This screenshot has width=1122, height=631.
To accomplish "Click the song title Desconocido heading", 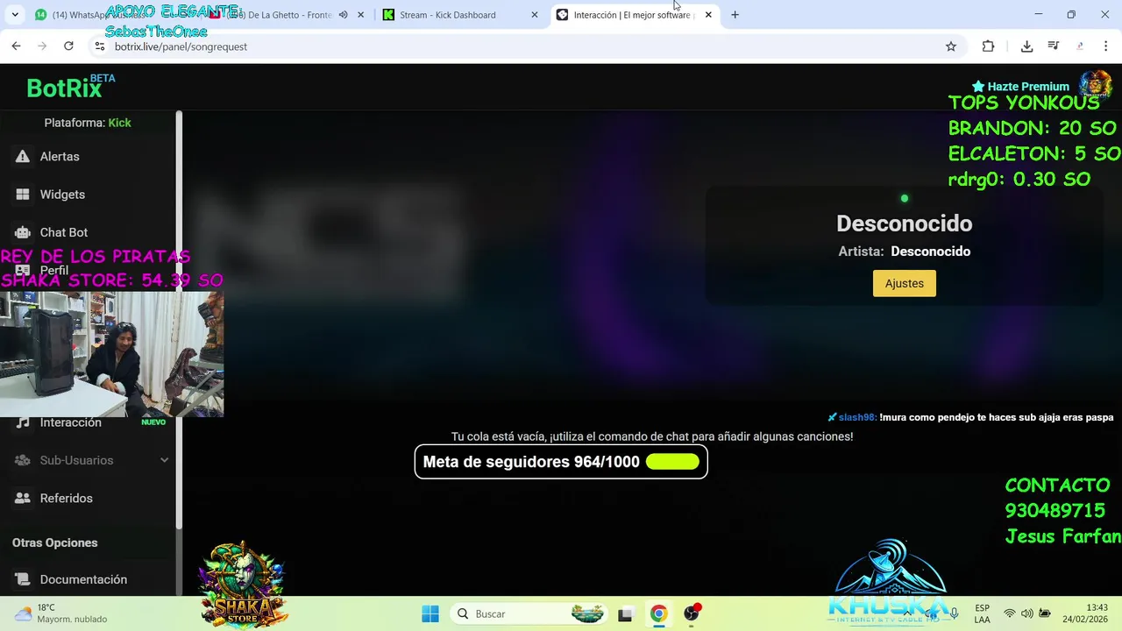I will point(904,223).
